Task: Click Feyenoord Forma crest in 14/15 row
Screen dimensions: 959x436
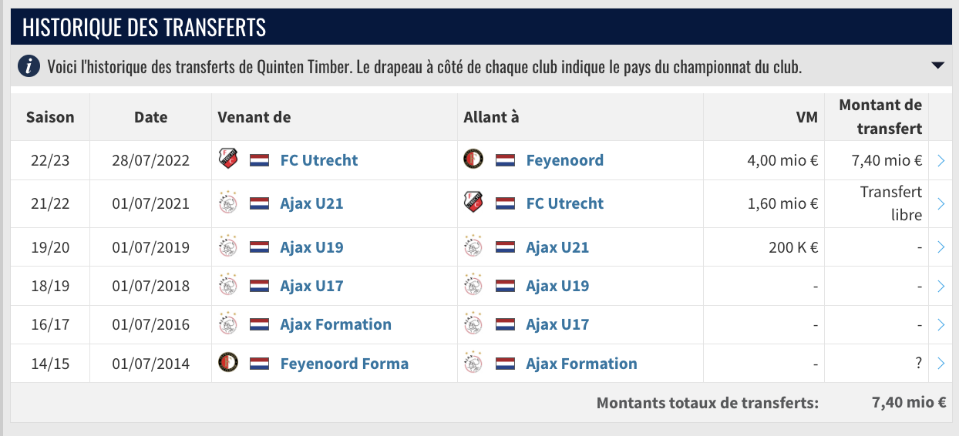Action: coord(228,363)
